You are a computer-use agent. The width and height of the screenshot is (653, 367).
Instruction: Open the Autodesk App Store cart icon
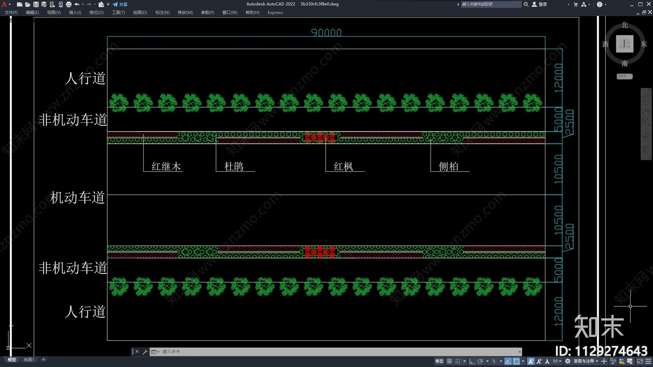pos(575,4)
